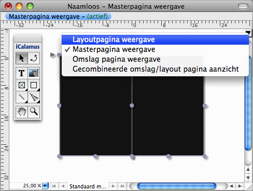Select the rotate tool in iCalamus palette
The height and width of the screenshot is (191, 253).
pos(34,58)
